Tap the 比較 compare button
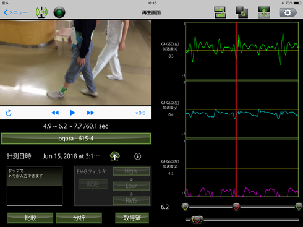The width and height of the screenshot is (303, 227). point(30,218)
